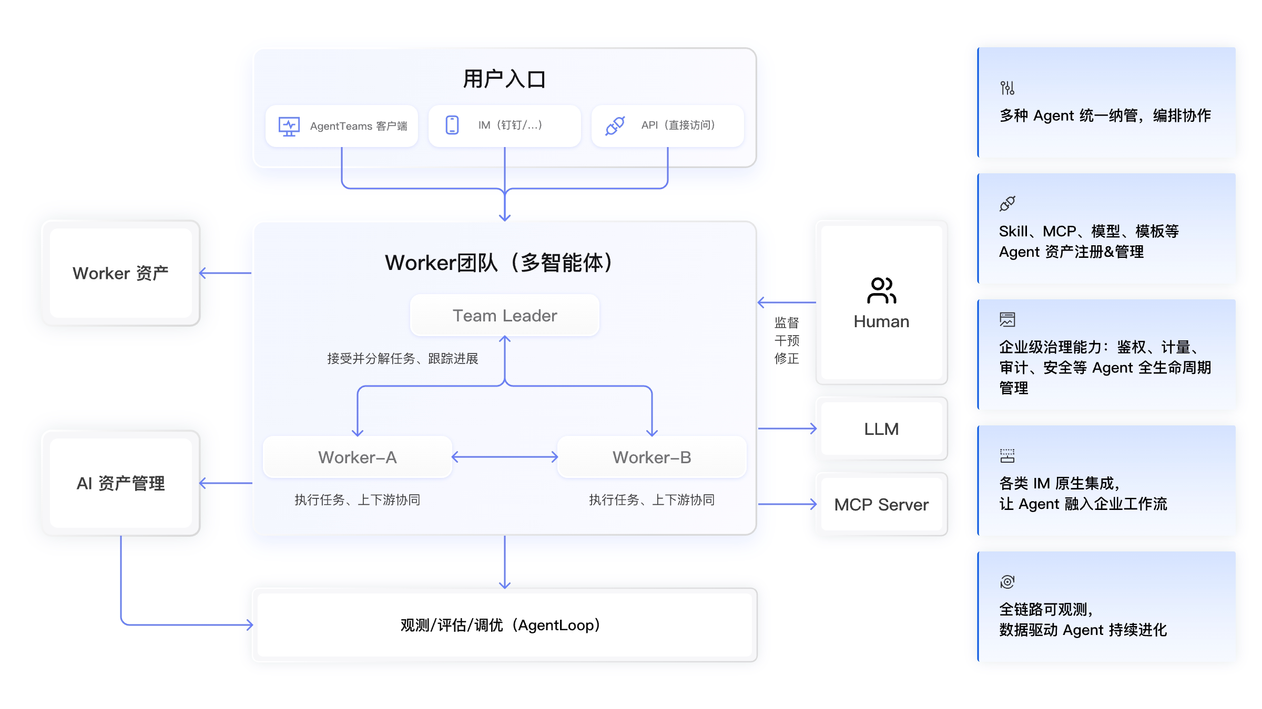This screenshot has height=709, width=1262.
Task: Click the plug icon above Skill、MCP text
Action: pos(1007,204)
